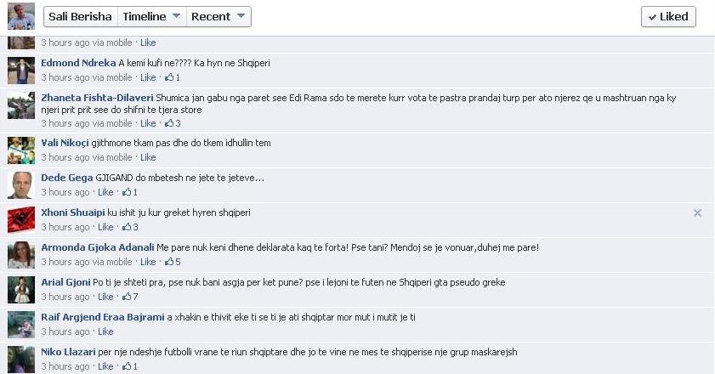This screenshot has height=374, width=715.
Task: Like Vali Nikoçi's comment
Action: point(148,157)
